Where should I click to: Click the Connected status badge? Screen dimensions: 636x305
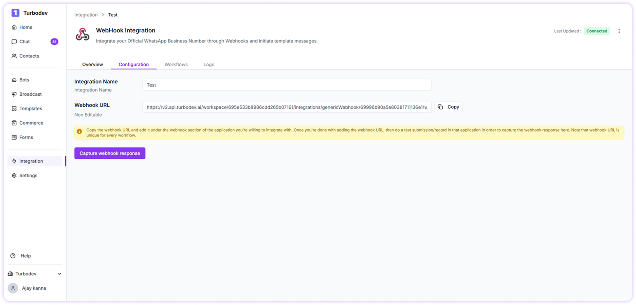click(596, 31)
